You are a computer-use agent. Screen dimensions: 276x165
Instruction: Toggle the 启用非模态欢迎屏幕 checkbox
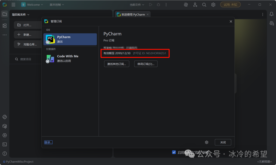(174, 152)
